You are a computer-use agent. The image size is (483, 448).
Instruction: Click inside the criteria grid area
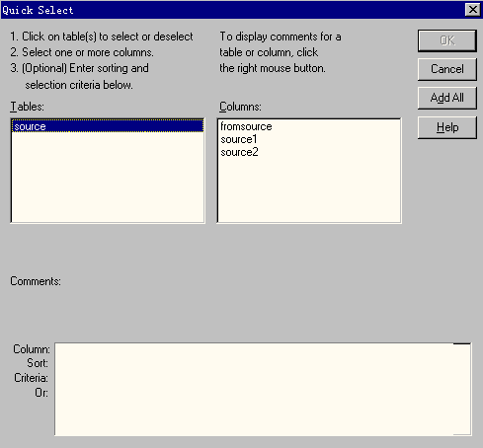pos(263,389)
